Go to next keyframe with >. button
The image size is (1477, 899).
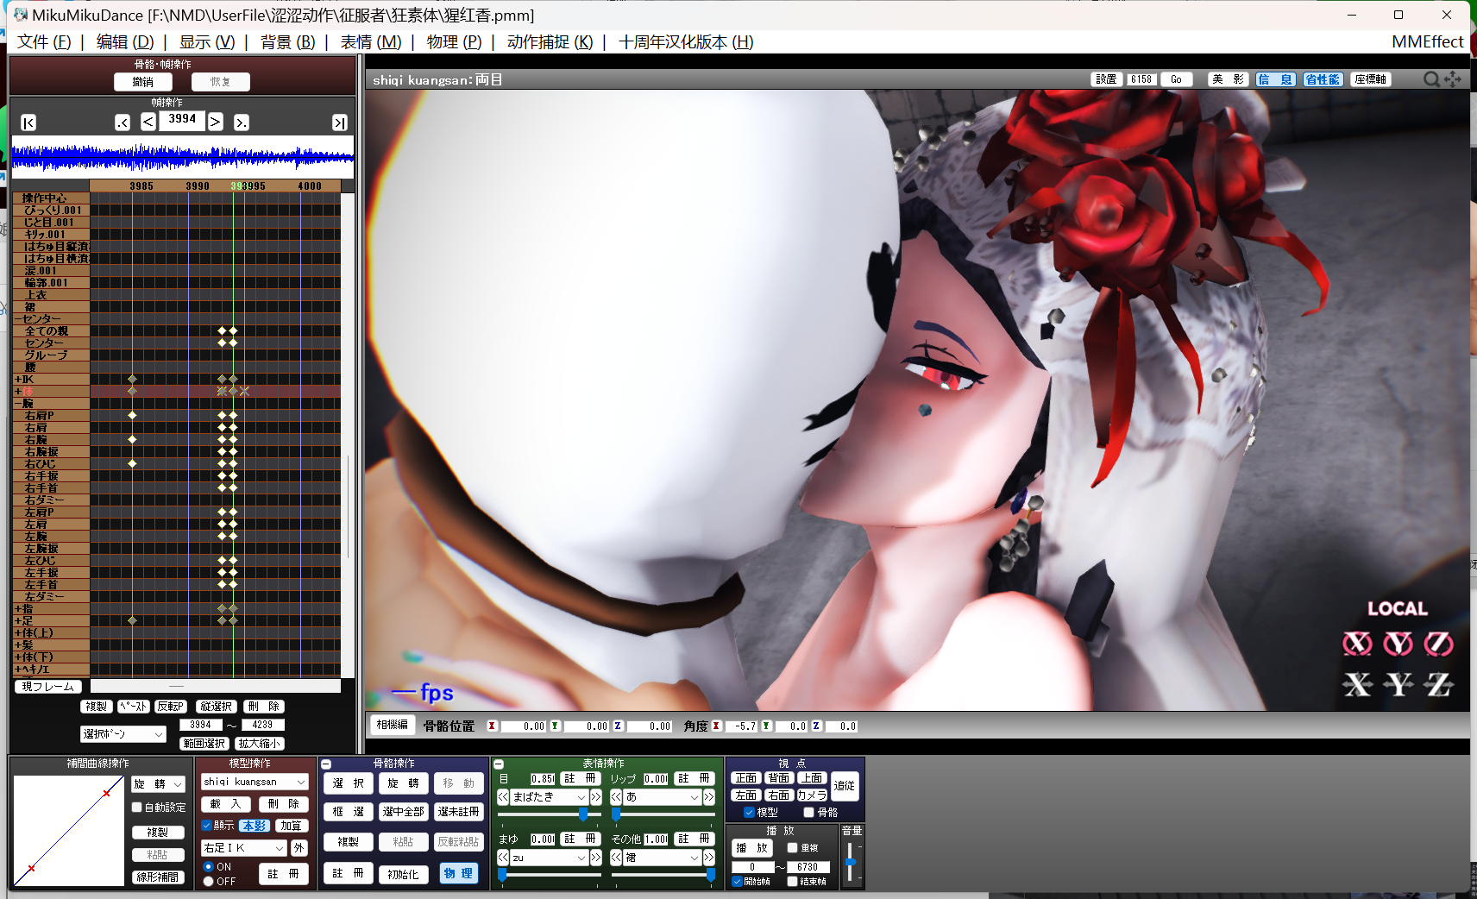[242, 123]
